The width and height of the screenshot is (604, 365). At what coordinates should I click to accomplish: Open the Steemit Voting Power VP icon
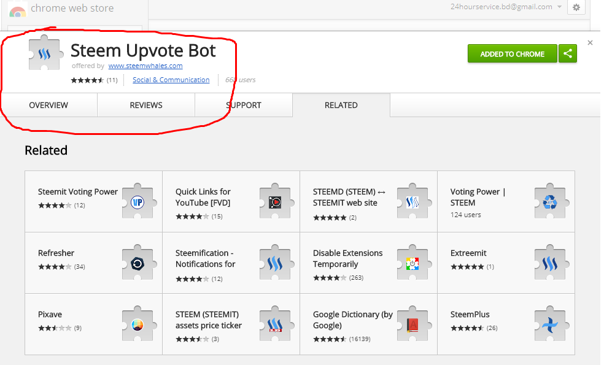[x=139, y=201]
